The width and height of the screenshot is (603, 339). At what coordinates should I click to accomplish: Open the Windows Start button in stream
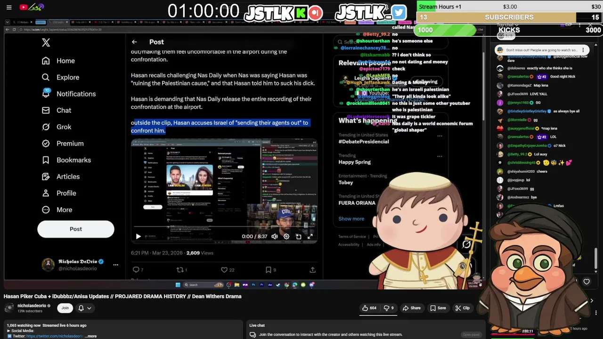[x=178, y=285]
